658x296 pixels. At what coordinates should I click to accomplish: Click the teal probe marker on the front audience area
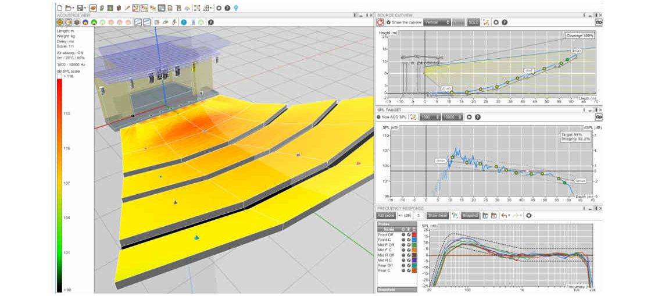coord(196,238)
